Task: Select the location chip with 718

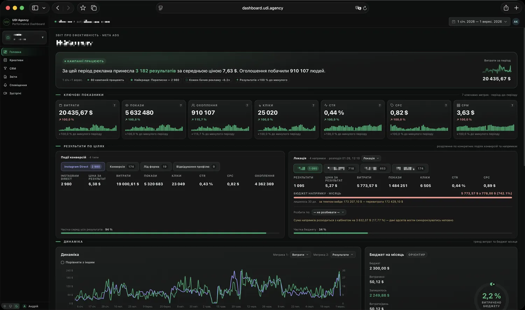Action: (341, 168)
